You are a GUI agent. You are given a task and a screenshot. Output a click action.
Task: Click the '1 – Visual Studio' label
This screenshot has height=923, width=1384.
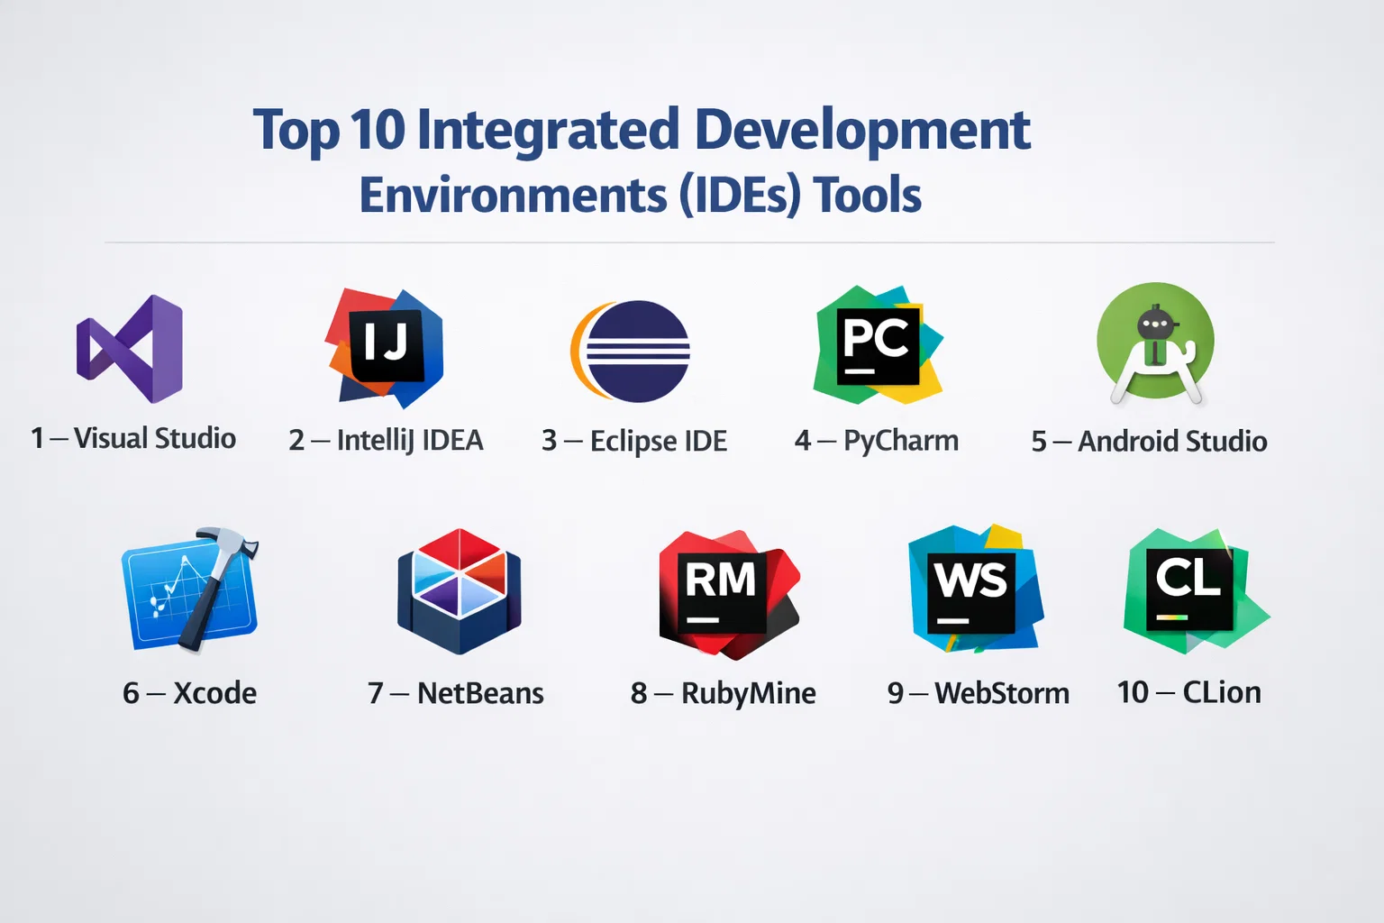pyautogui.click(x=133, y=438)
